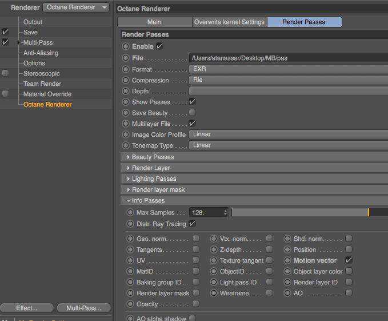
Task: Click the Effect... button
Action: click(27, 308)
